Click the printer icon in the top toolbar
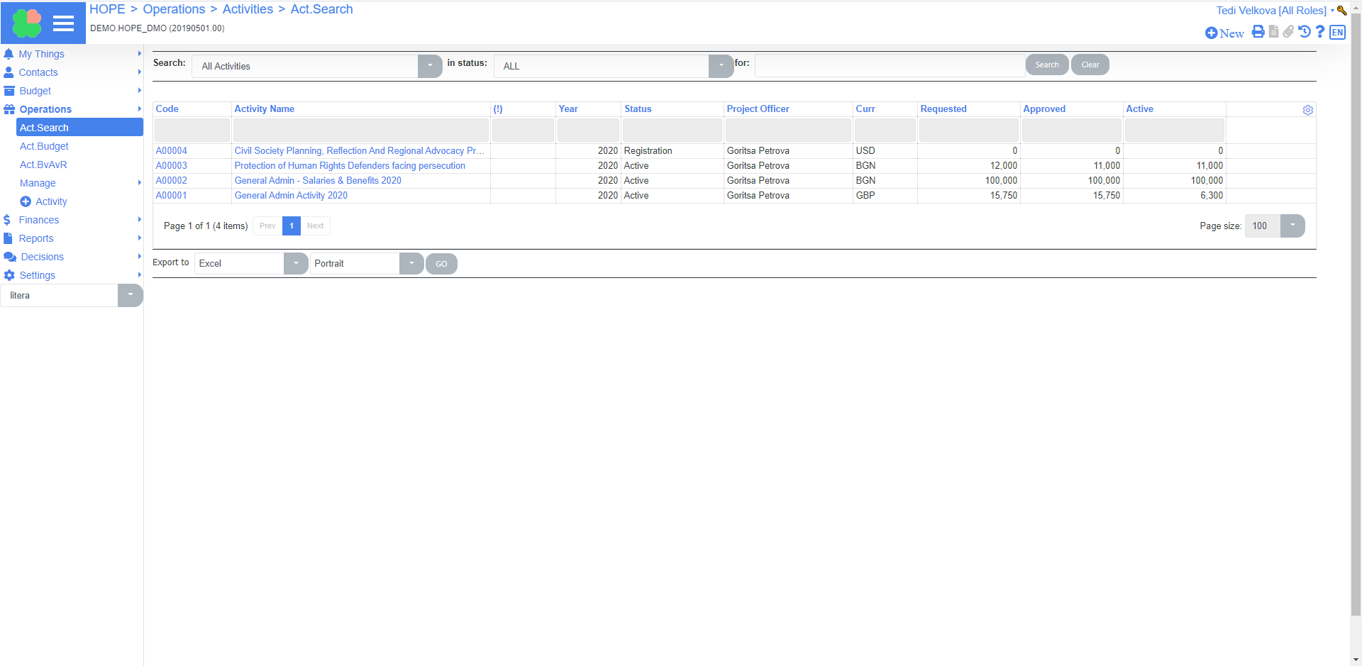 [x=1258, y=32]
